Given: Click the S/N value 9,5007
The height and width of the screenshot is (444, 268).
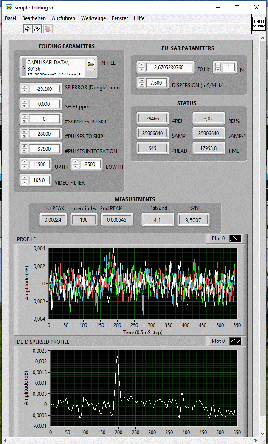Looking at the screenshot, I should click(193, 219).
